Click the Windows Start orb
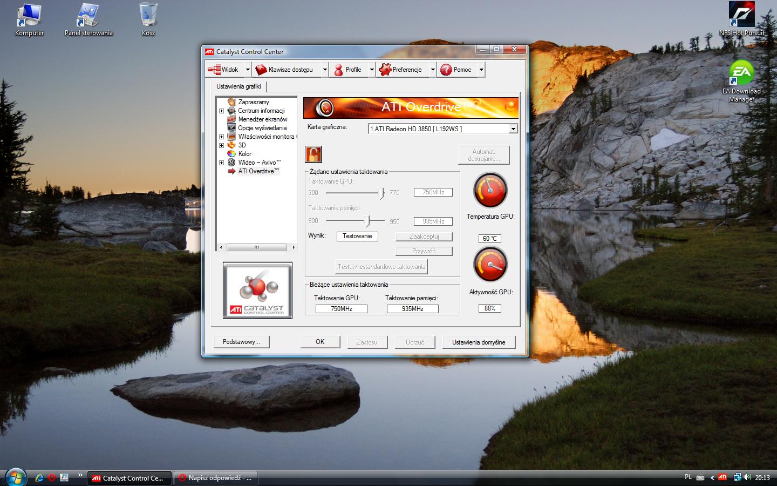Viewport: 777px width, 486px height. [16, 477]
